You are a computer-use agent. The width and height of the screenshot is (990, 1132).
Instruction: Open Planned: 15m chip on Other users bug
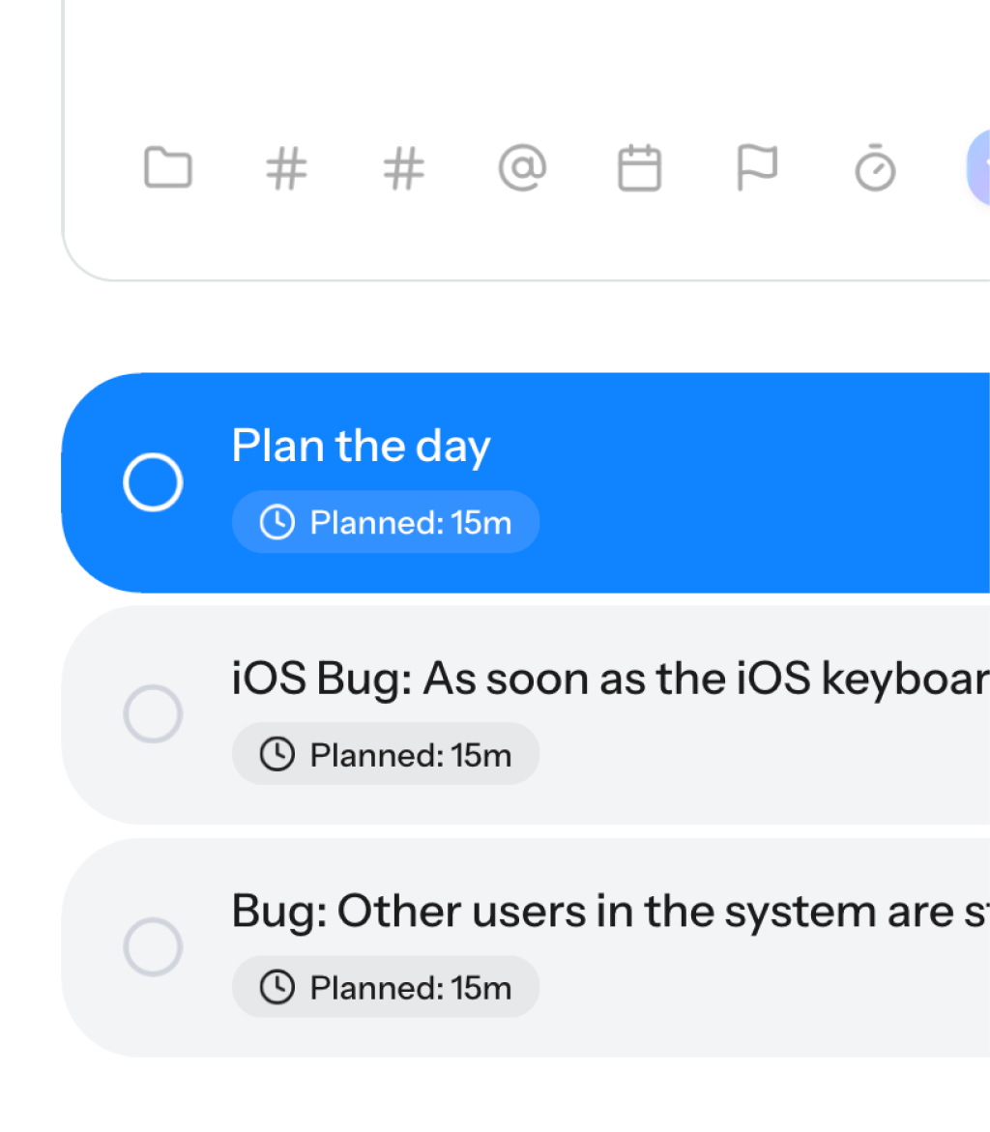pos(386,987)
